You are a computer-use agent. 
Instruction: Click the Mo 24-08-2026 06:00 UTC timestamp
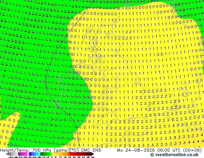click(149, 150)
